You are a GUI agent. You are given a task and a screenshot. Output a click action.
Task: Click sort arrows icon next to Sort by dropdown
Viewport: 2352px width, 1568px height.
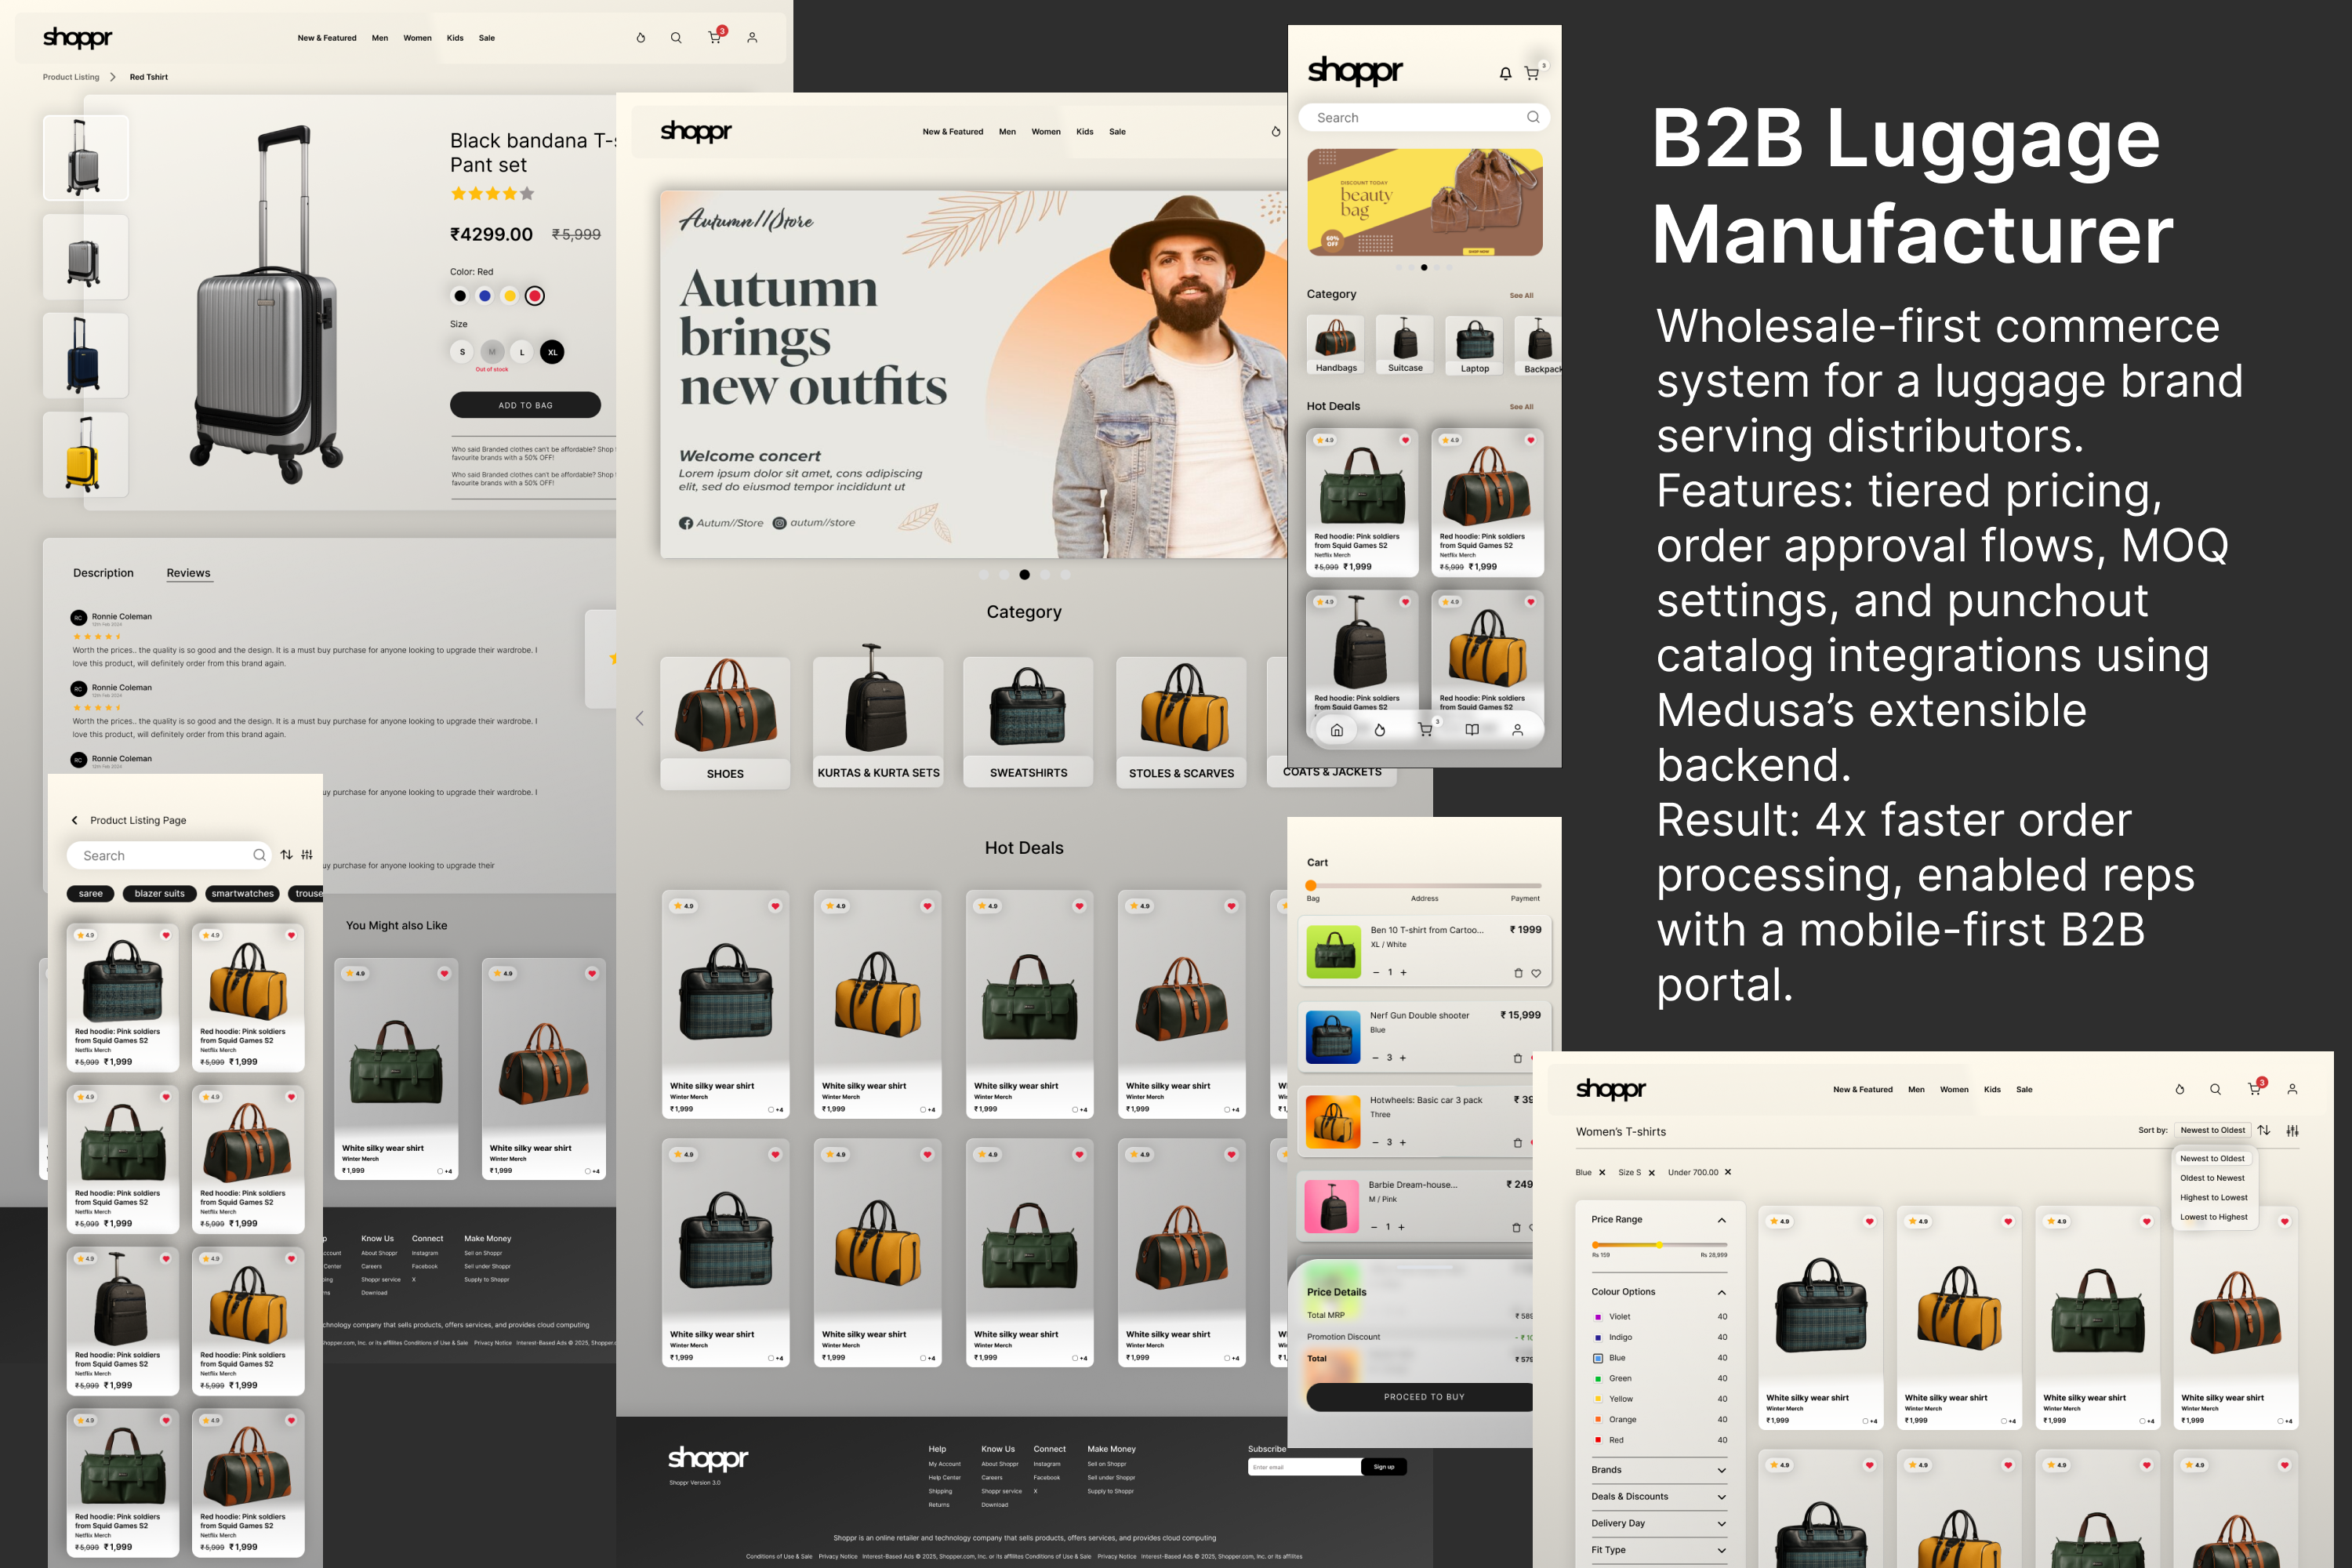point(2264,1130)
